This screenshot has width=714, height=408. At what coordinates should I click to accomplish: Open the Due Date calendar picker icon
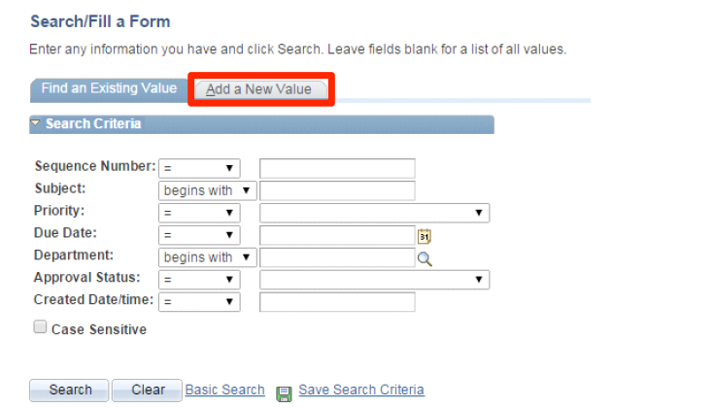point(425,236)
